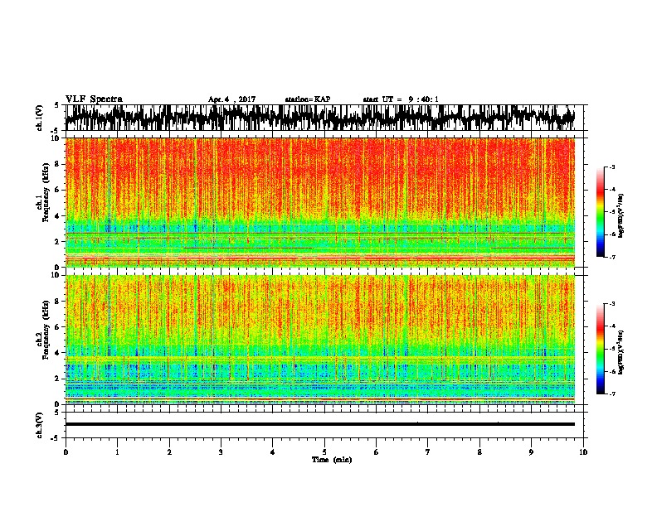Image resolution: width=657 pixels, height=507 pixels.
Task: Click time tick label '5' on the x-axis
Action: point(324,452)
